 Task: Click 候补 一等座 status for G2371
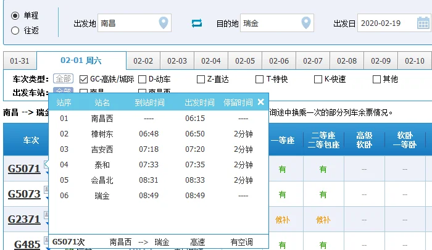click(283, 220)
